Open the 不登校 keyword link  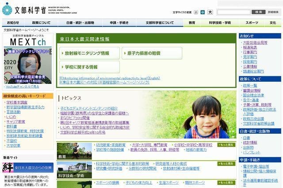[x=12, y=141]
